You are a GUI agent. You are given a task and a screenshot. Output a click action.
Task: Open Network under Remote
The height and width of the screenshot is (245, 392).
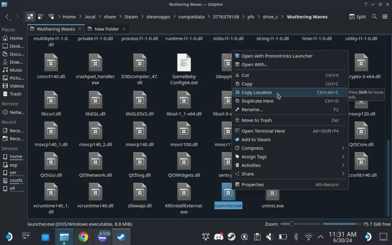tap(13, 113)
